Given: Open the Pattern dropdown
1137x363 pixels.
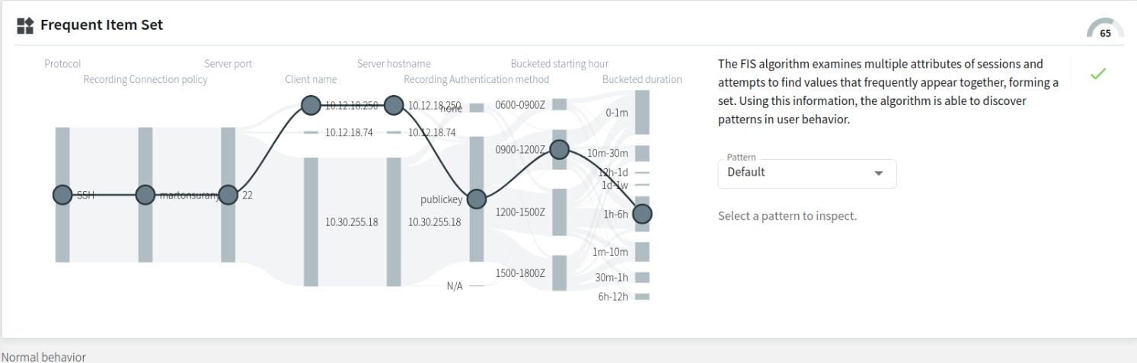Looking at the screenshot, I should coord(807,173).
